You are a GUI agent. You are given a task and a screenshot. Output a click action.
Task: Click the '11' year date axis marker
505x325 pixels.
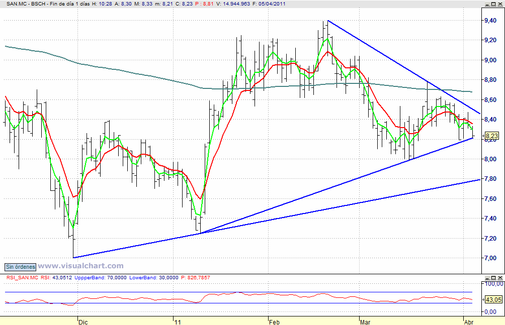click(x=178, y=322)
